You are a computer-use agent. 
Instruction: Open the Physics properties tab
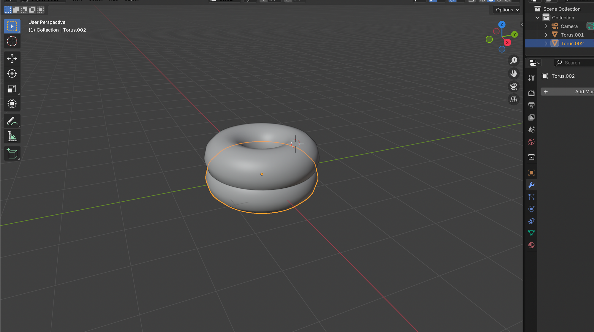coord(531,209)
